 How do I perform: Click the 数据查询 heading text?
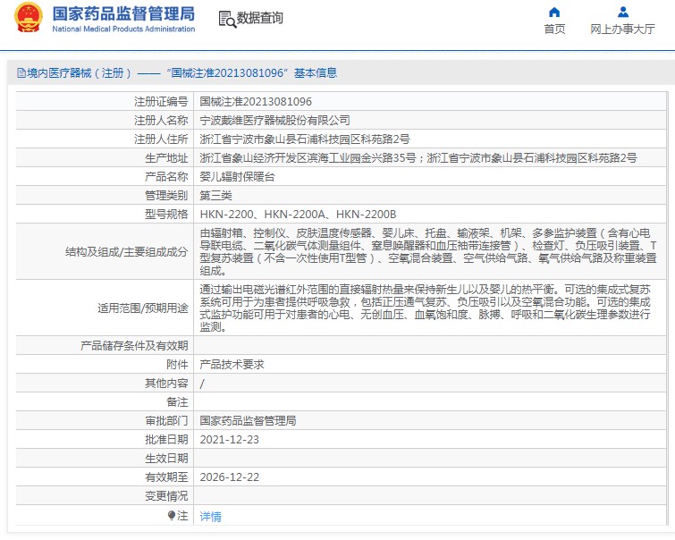[260, 19]
